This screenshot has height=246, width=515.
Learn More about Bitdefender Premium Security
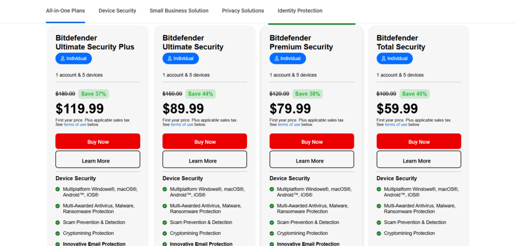(312, 159)
